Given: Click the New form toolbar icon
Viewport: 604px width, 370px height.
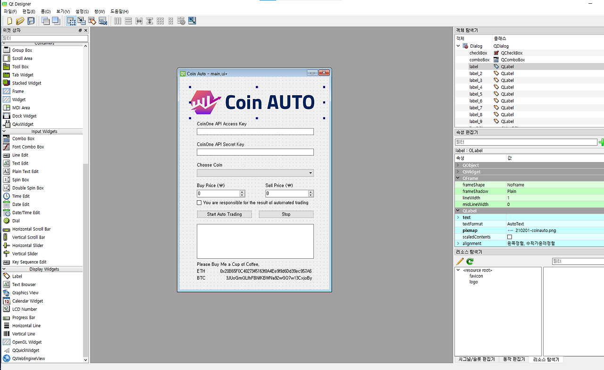Looking at the screenshot, I should (9, 21).
